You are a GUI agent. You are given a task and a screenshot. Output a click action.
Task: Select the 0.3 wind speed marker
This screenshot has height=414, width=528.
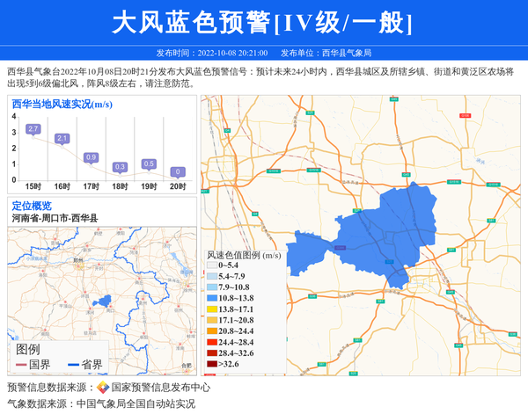pos(121,166)
